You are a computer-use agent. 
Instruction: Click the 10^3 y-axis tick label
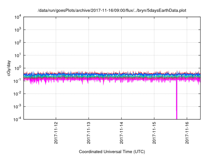coord(18,30)
